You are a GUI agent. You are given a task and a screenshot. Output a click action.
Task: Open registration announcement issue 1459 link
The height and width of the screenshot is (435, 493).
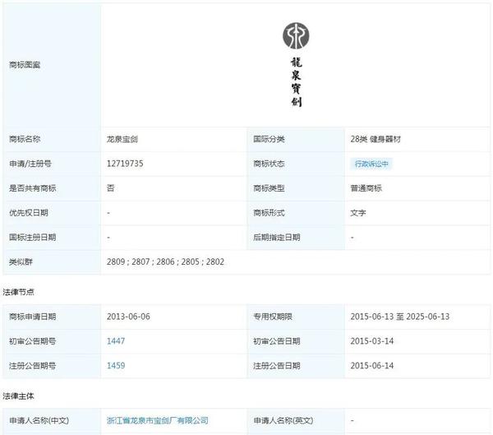(116, 366)
